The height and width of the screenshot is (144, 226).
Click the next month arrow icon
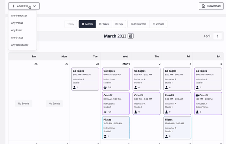point(218,36)
